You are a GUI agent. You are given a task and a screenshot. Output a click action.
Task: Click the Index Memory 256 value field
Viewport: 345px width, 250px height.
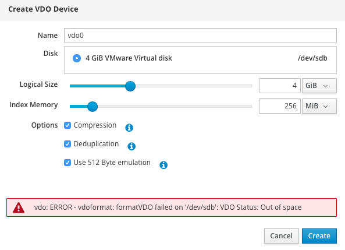coord(280,106)
